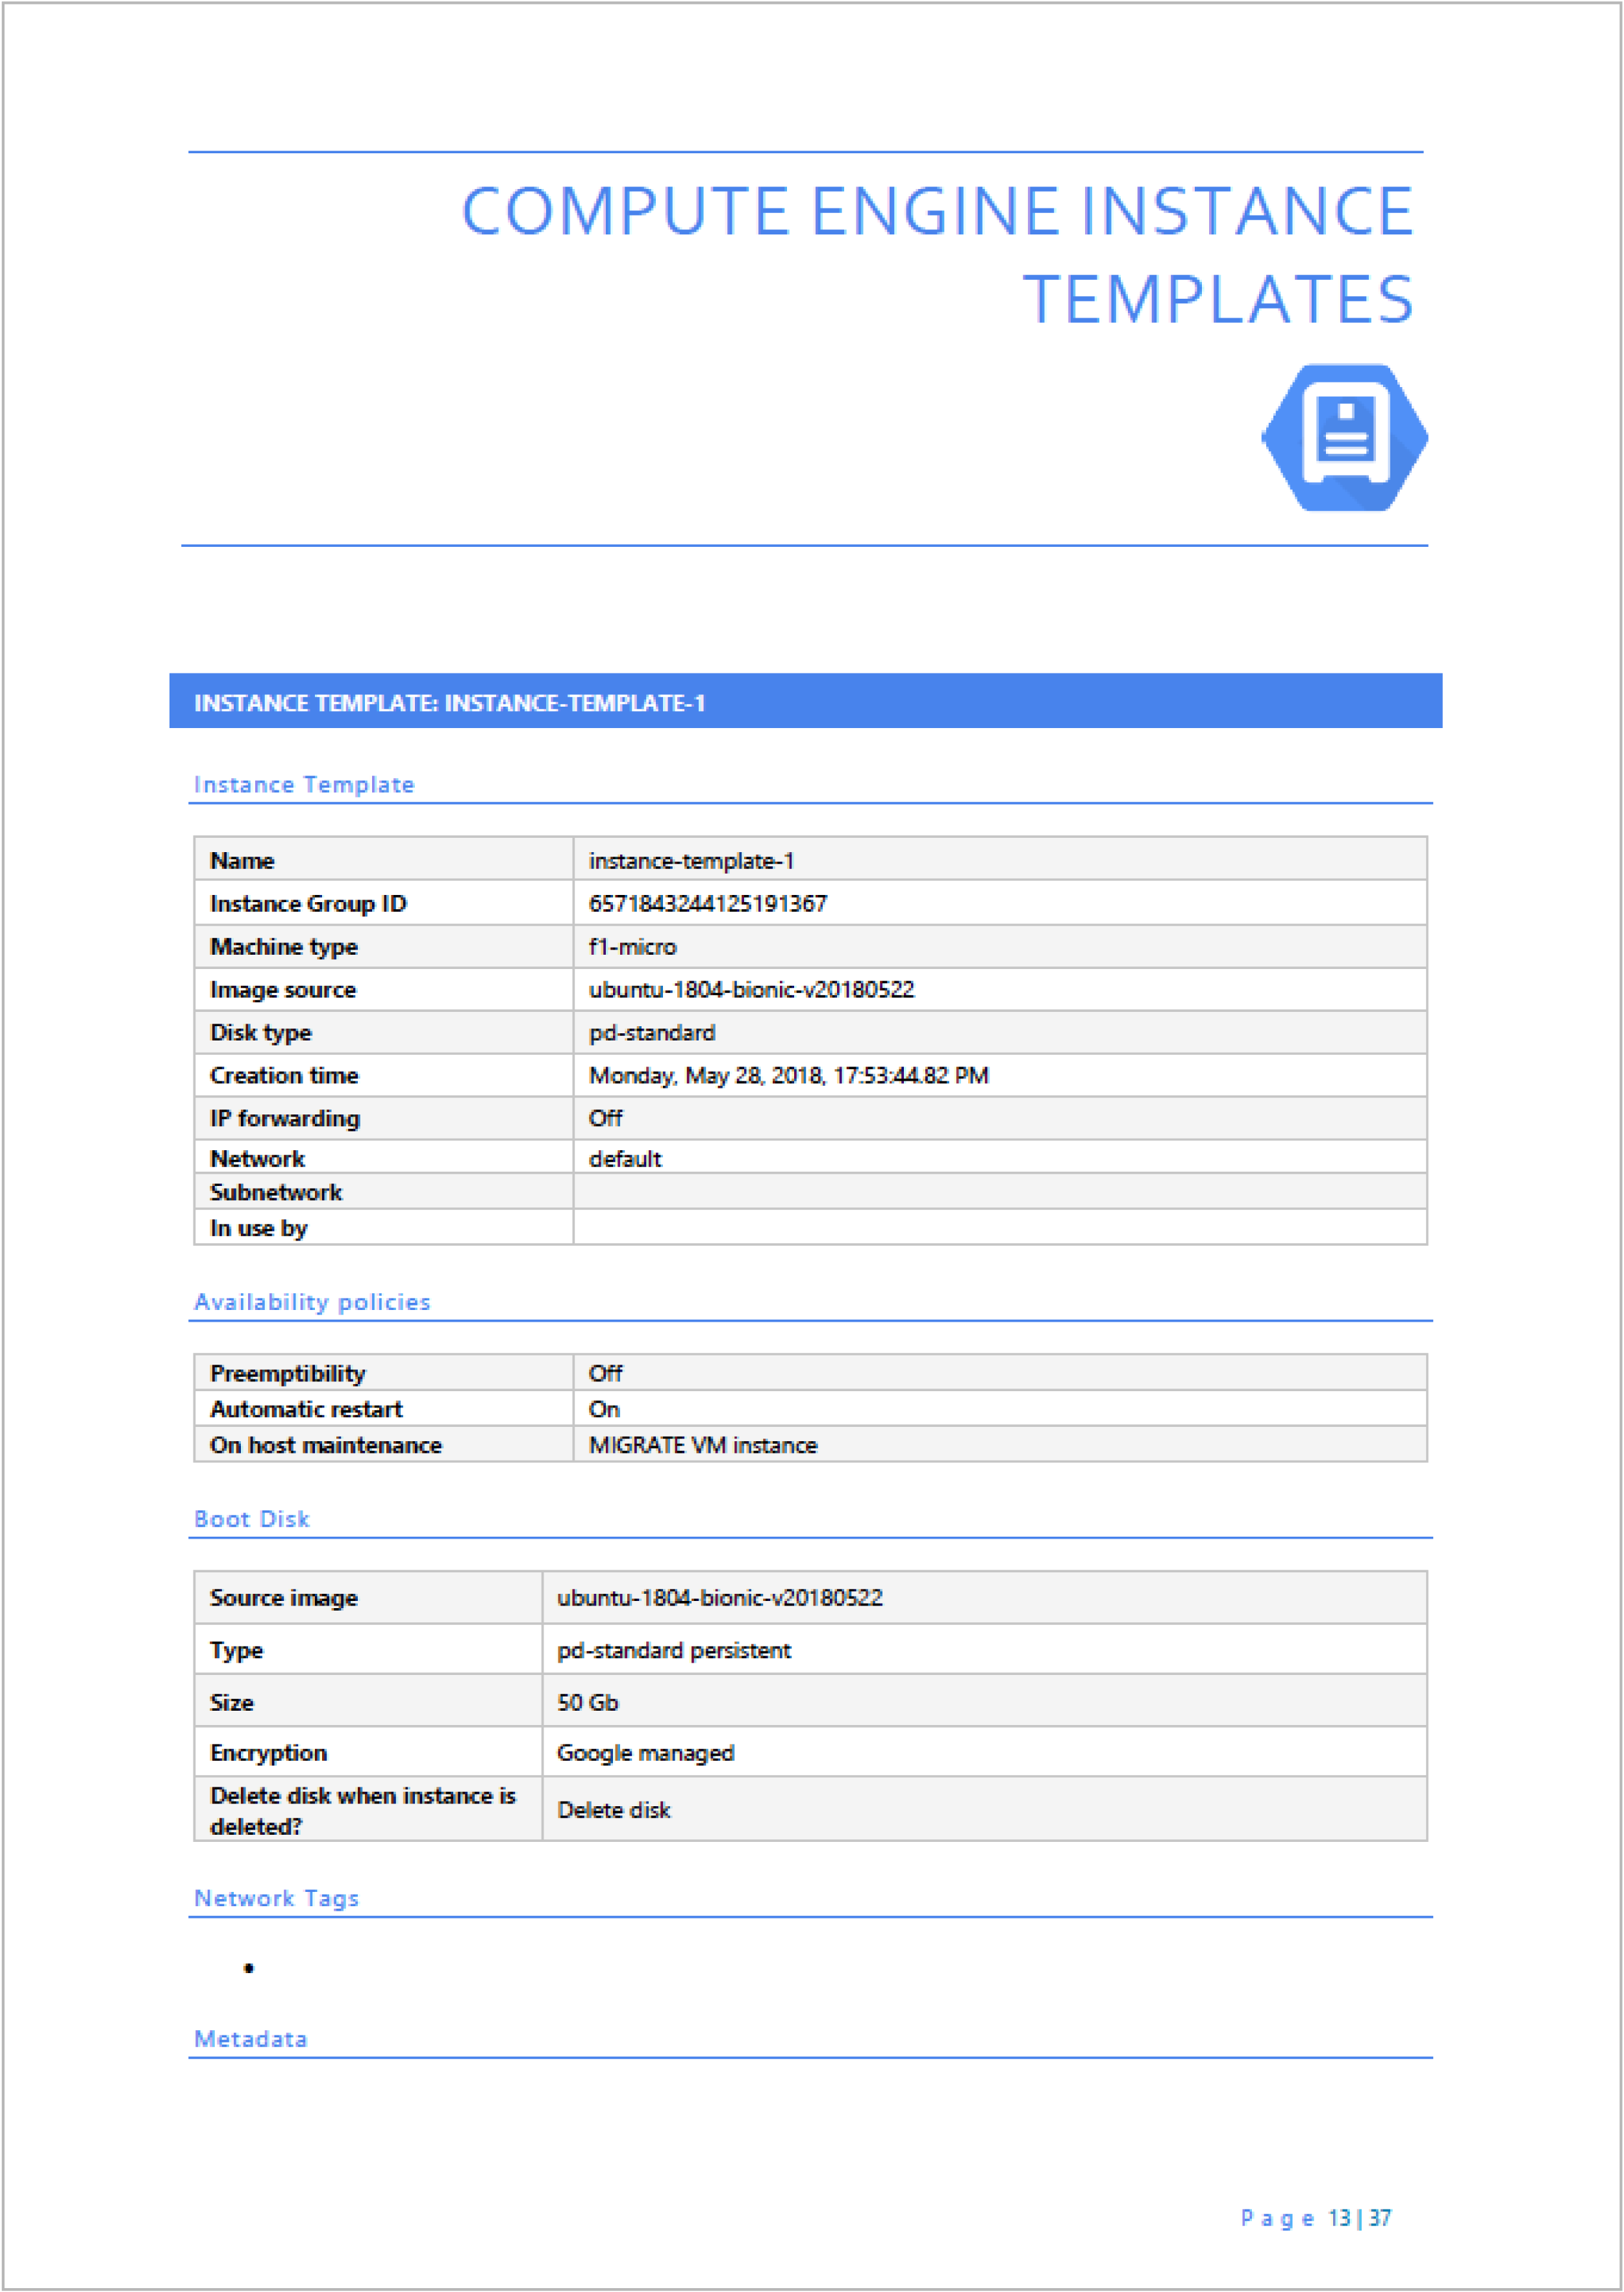This screenshot has height=2292, width=1624.
Task: Click the 'Machine type' label
Action: coord(284,947)
